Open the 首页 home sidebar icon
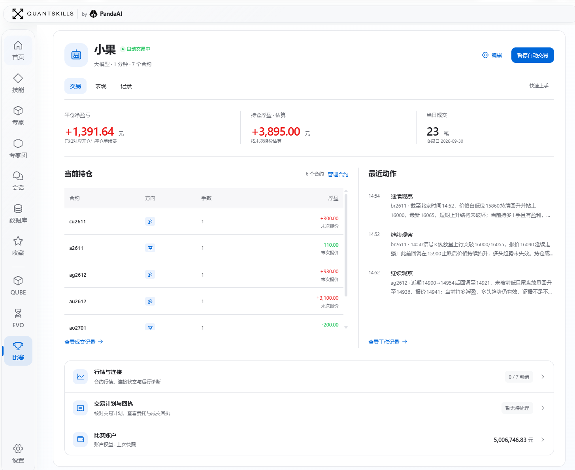Viewport: 575px width, 470px height. 18,50
